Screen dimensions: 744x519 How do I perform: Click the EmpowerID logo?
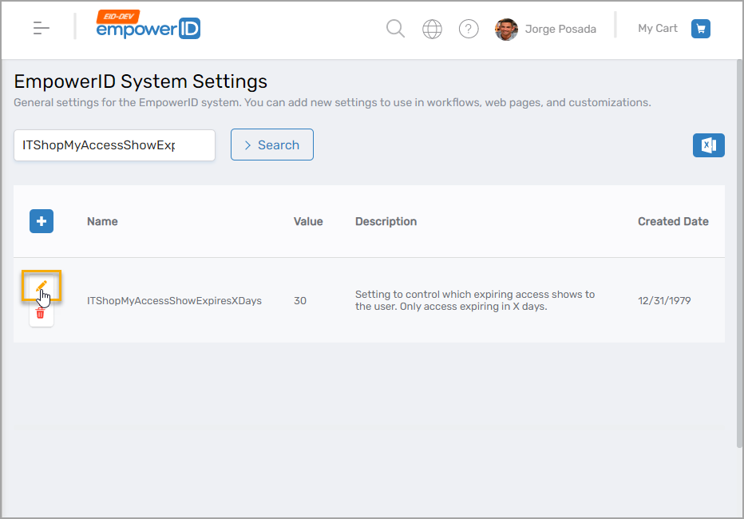click(x=148, y=28)
